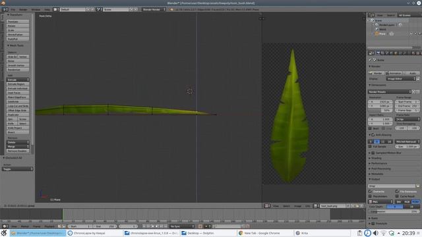Viewport: 422px width, 237px height.
Task: Click the Extrude Region button
Action: (18, 84)
